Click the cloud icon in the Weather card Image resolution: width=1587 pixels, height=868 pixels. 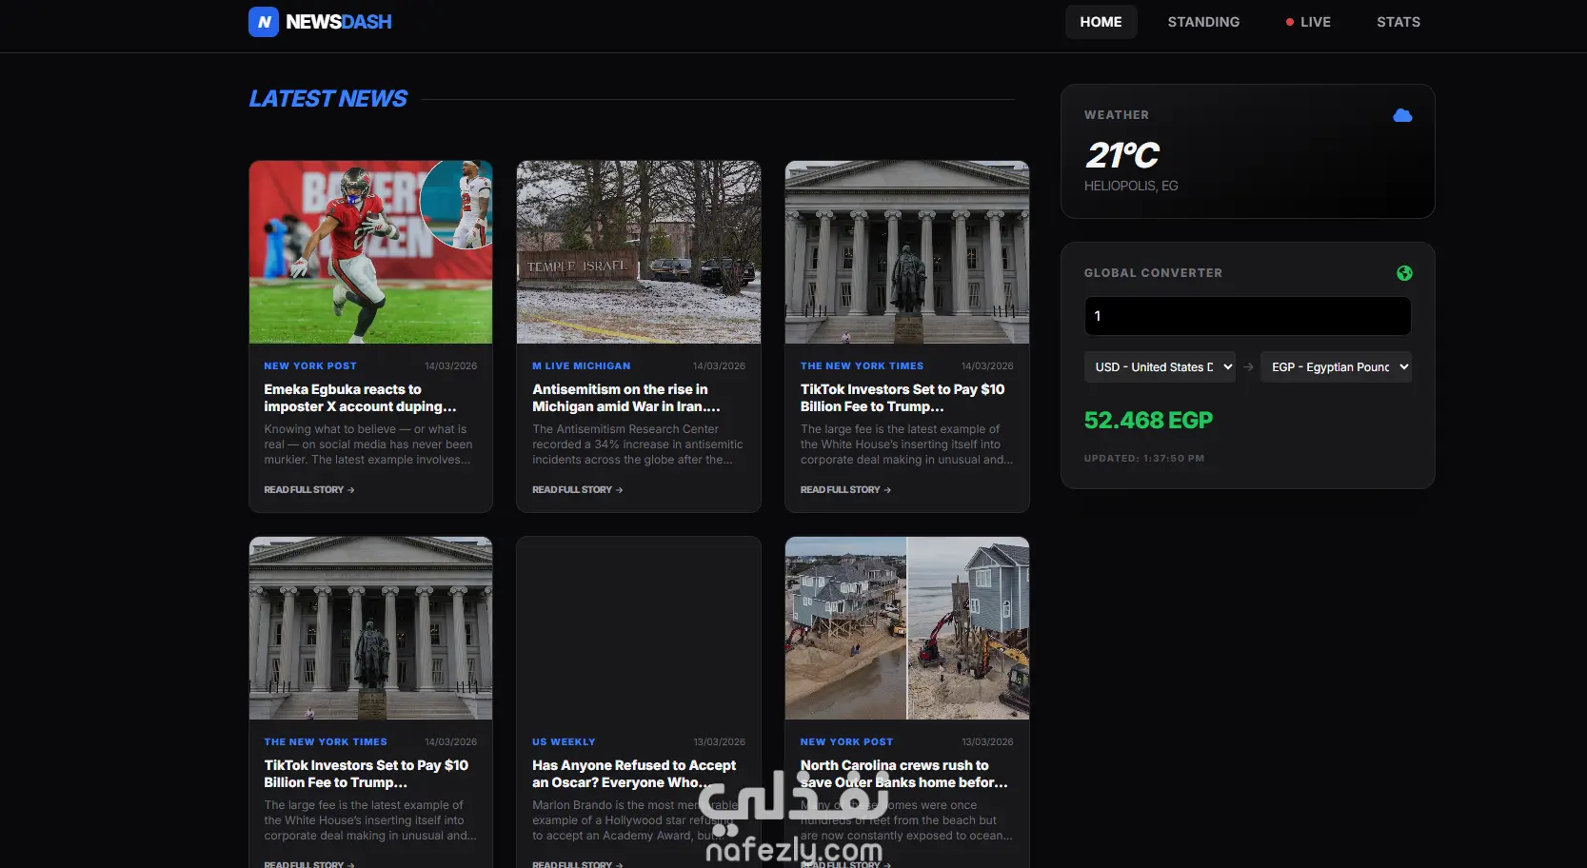1402,115
